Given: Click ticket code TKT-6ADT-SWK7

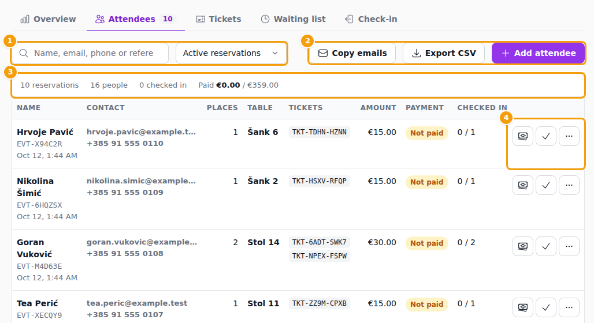Looking at the screenshot, I should [x=320, y=242].
